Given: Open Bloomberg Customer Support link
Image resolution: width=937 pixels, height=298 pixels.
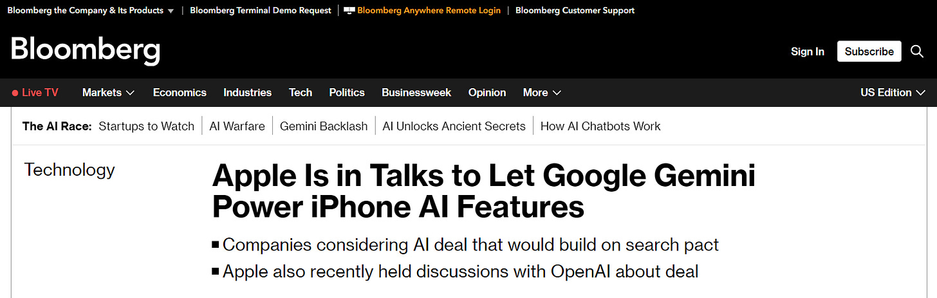Looking at the screenshot, I should 575,10.
